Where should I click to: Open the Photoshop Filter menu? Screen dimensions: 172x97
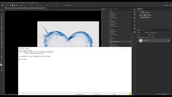pos(23,3)
